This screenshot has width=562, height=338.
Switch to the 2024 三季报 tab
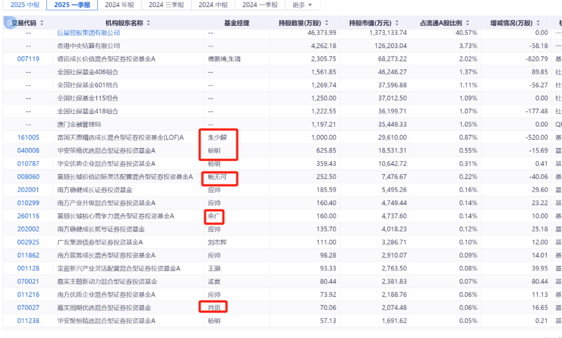(167, 5)
